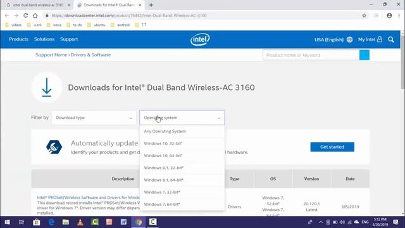Click the driver update assistant icon
Image resolution: width=405 pixels, height=228 pixels.
54,147
